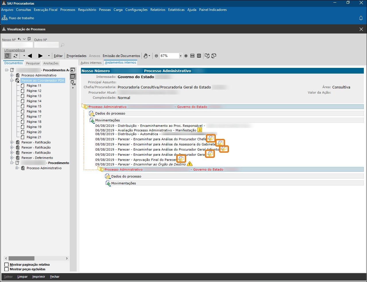Click the refresh icon in the toolbar
This screenshot has width=367, height=282.
click(x=15, y=56)
